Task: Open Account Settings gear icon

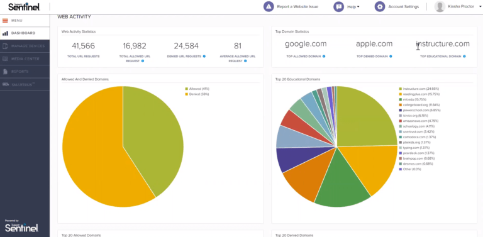Action: 379,6
